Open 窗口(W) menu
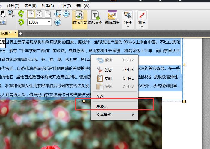Screen dimensions: 210x149 (x=83, y=6)
